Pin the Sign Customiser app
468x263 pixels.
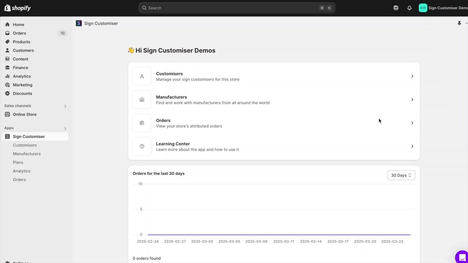[459, 23]
